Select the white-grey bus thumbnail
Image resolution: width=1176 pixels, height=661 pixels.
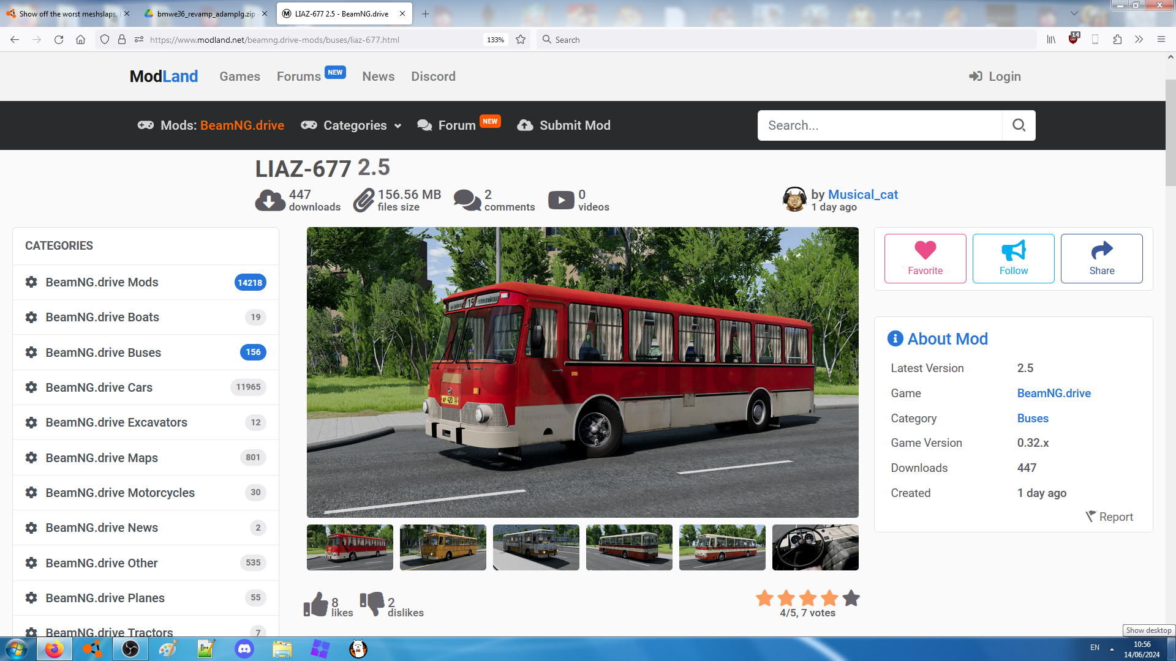pos(536,547)
